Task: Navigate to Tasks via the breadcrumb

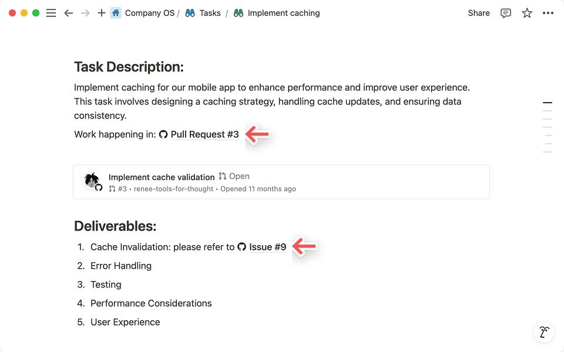Action: [209, 12]
